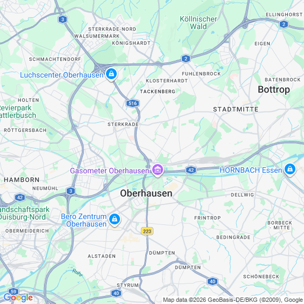This screenshot has height=304, width=304.
Task: Click the A2 shield near Ellinghorst
Action: (284, 24)
